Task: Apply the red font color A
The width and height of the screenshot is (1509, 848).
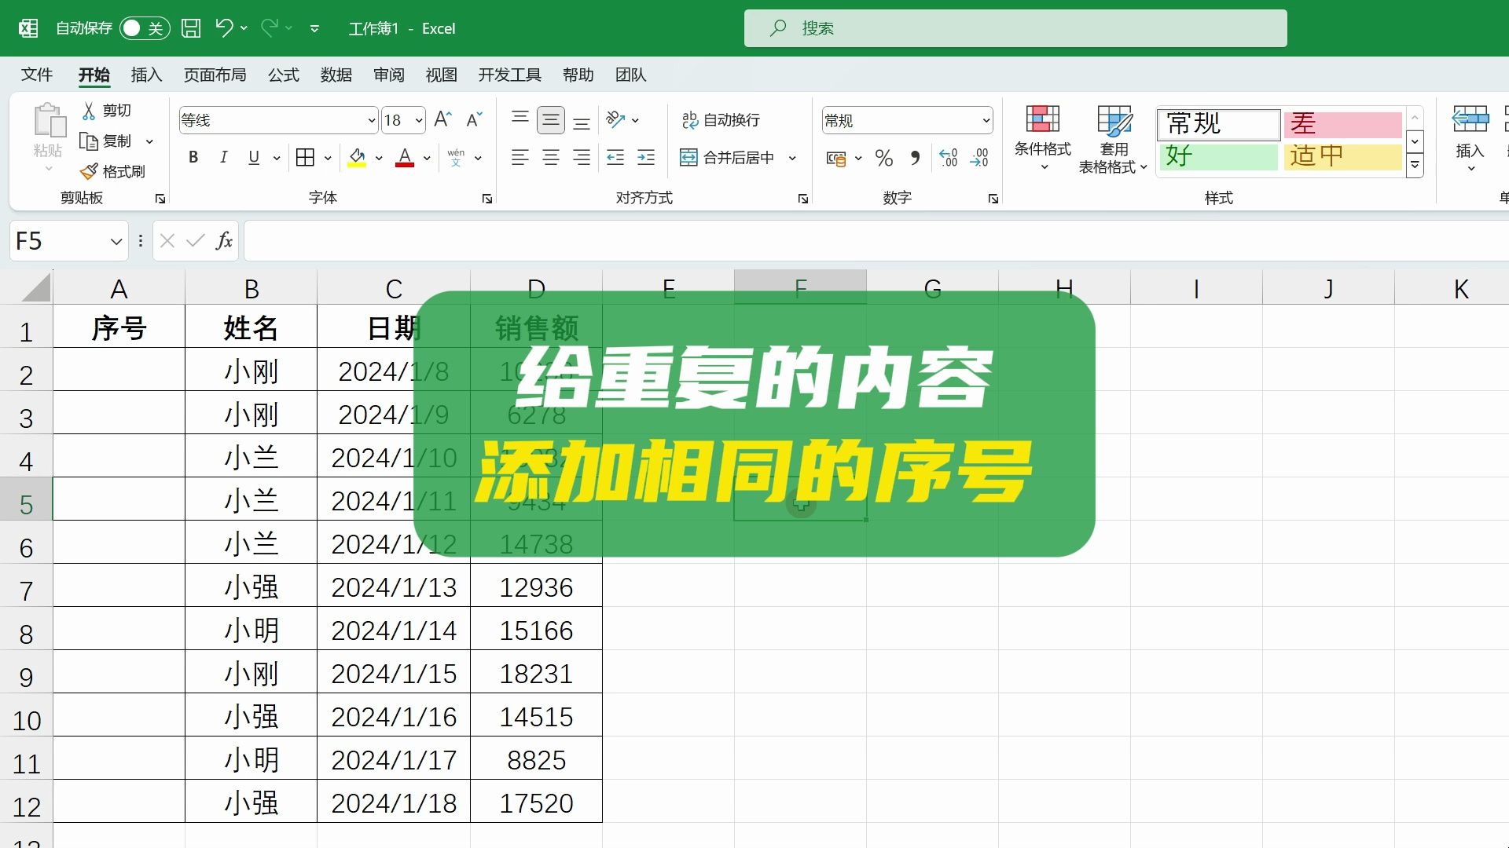Action: click(405, 158)
